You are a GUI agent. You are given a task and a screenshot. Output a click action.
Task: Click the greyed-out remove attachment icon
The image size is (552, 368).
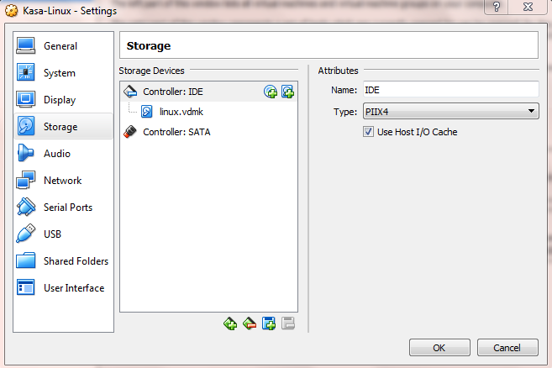coord(287,323)
